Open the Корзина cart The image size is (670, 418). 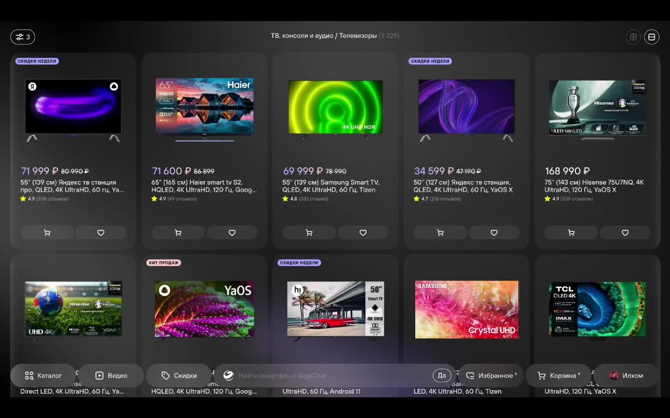click(x=559, y=376)
